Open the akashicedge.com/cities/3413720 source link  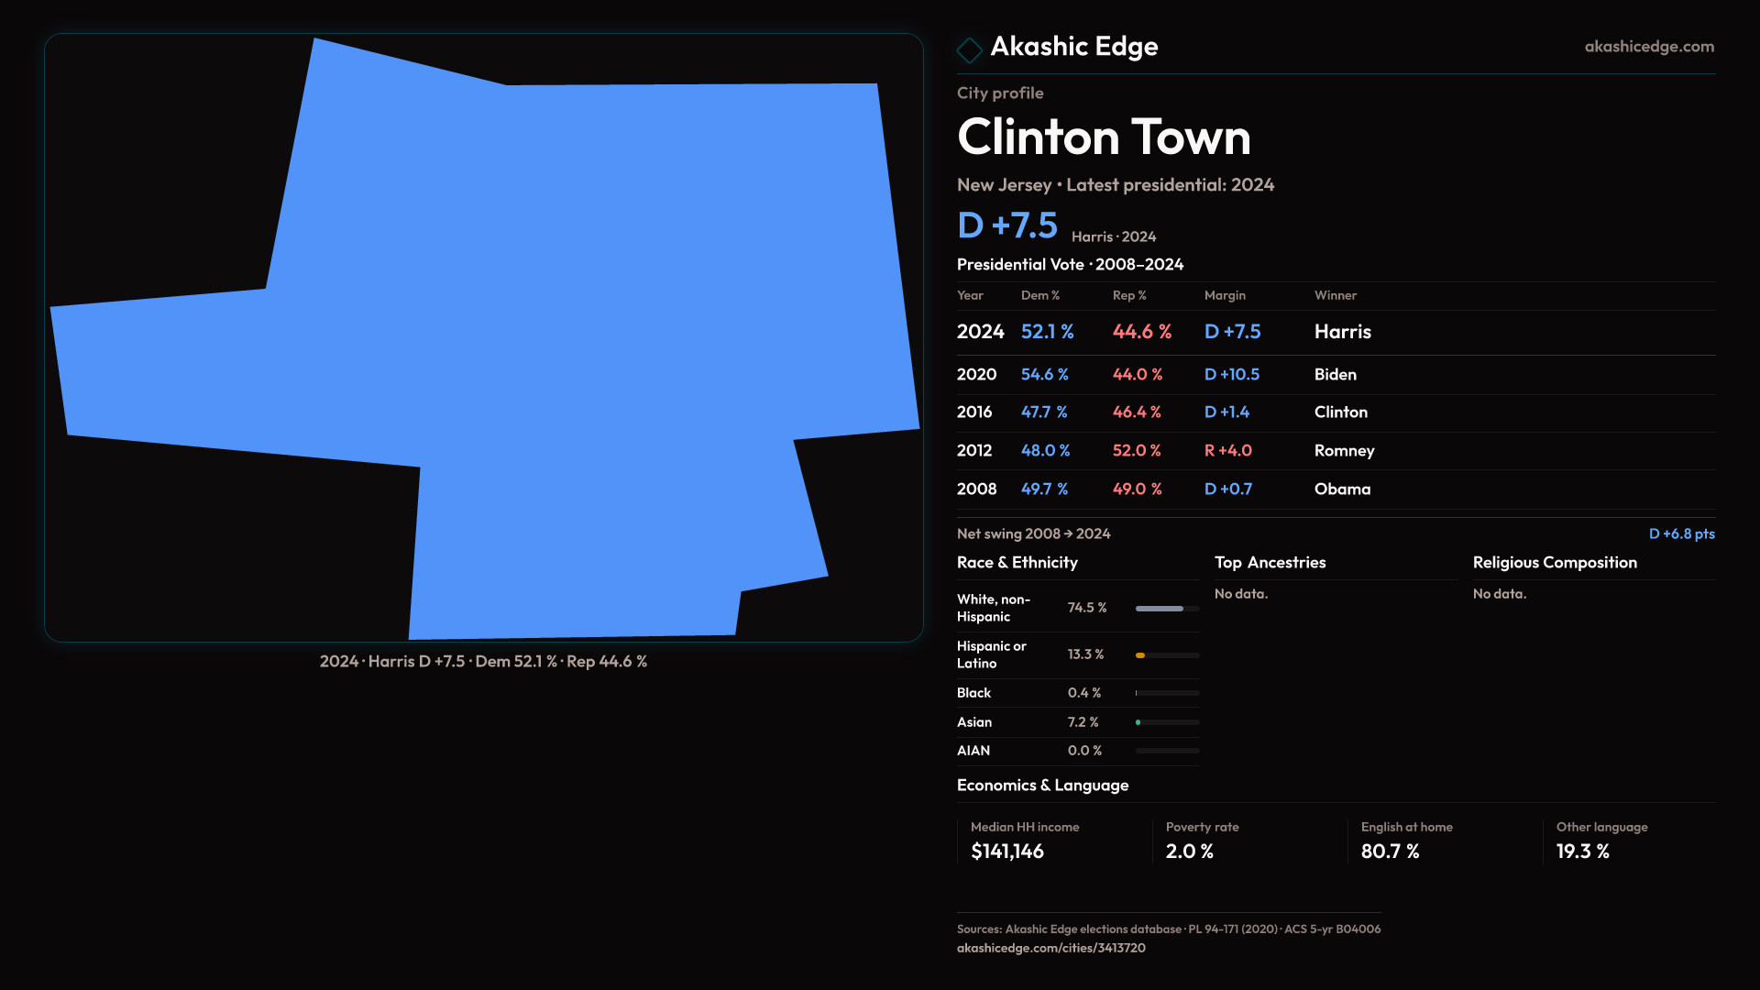tap(1050, 948)
